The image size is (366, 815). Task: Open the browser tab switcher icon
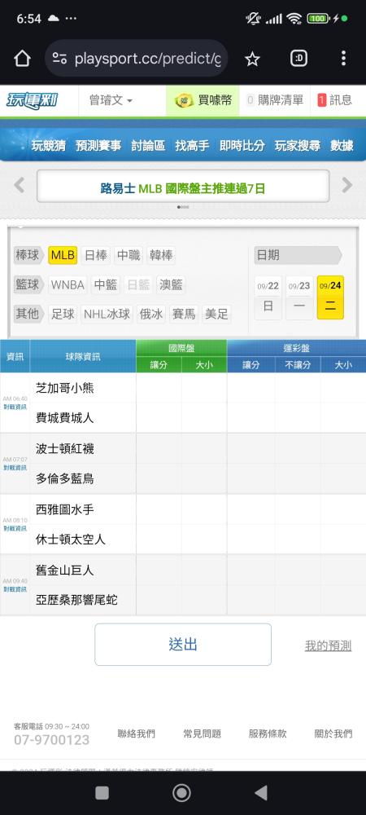pyautogui.click(x=298, y=59)
